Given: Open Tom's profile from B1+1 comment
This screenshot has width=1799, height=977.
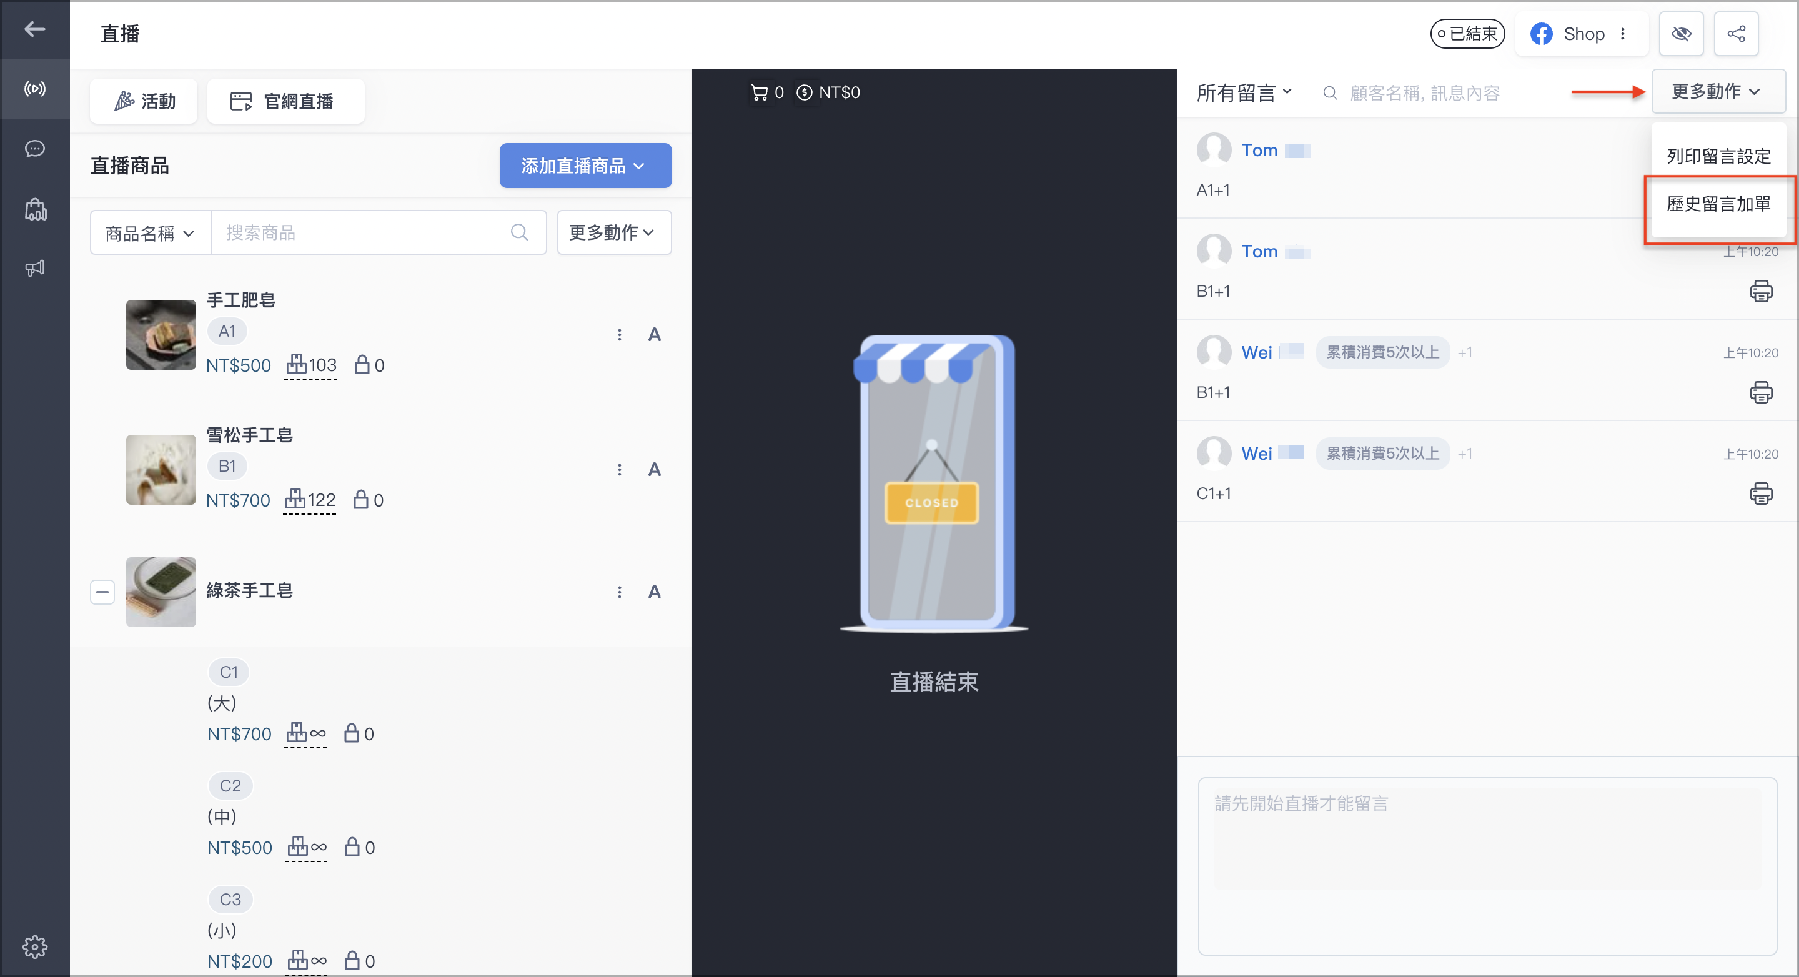Looking at the screenshot, I should pos(1259,251).
